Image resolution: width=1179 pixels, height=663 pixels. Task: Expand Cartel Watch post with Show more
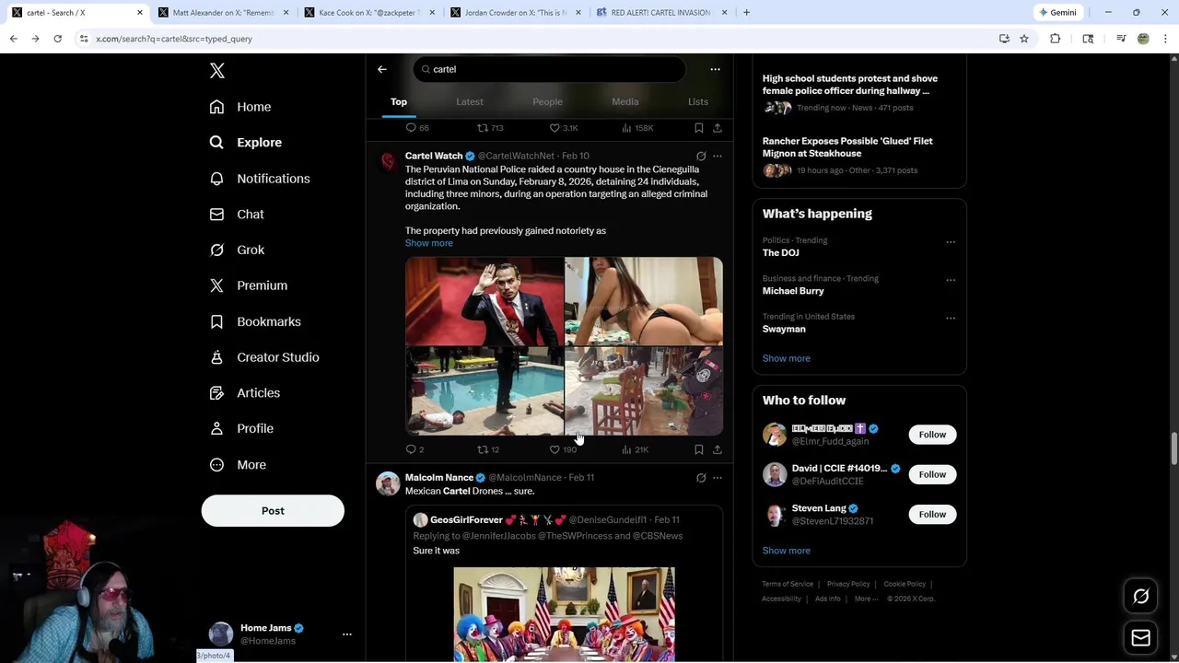(429, 243)
